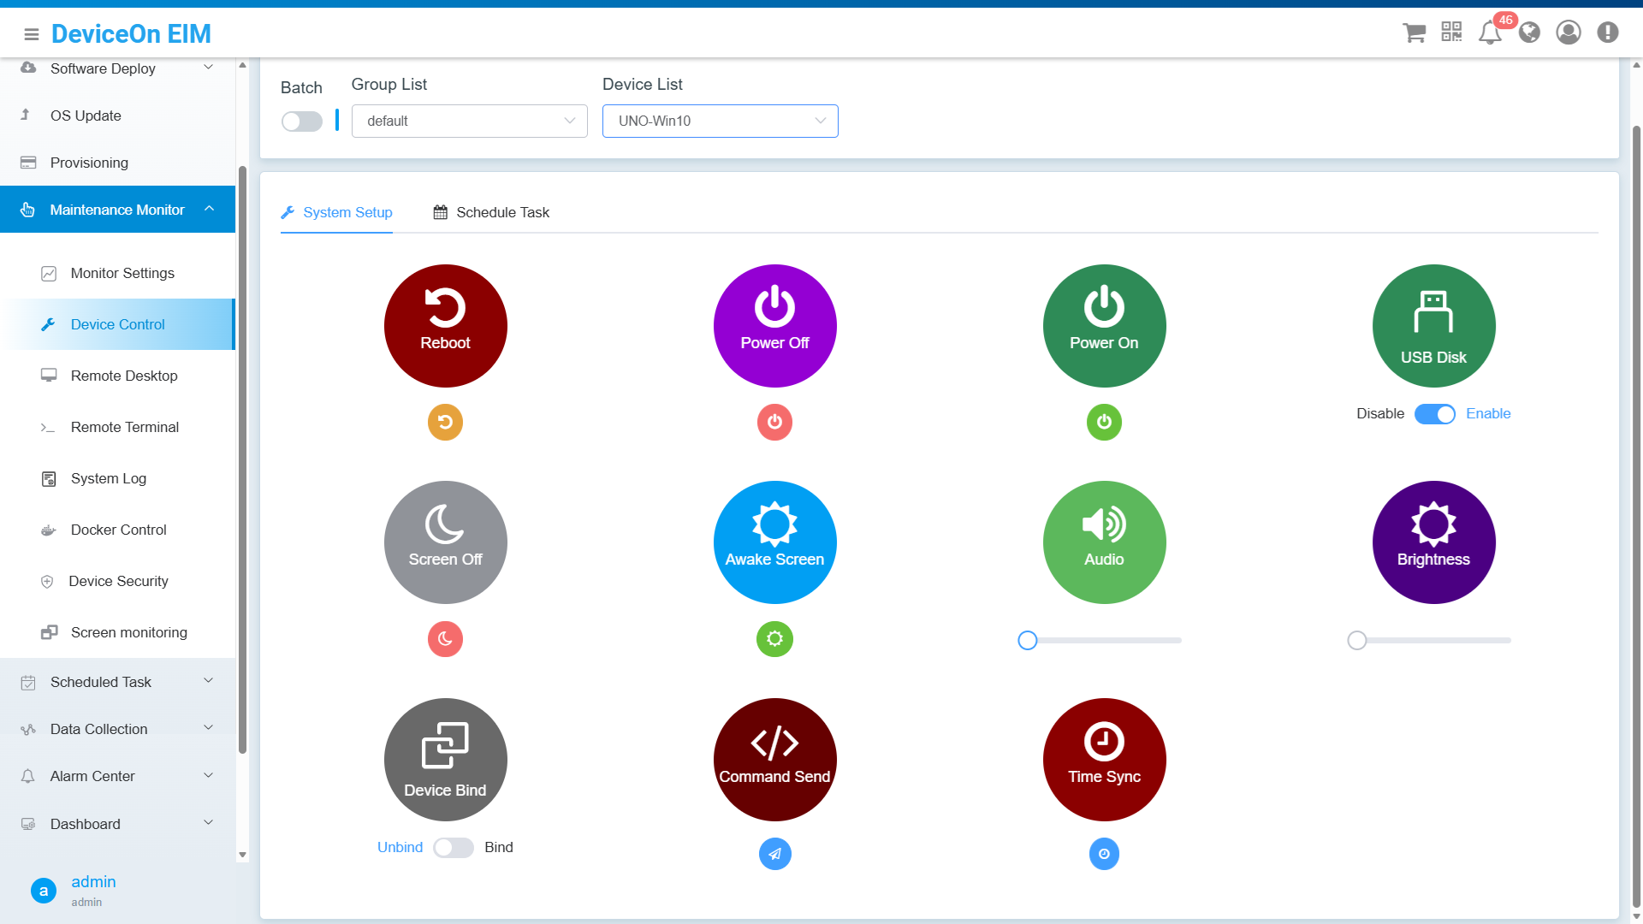The width and height of the screenshot is (1643, 924).
Task: Open Remote Desktop in the sidebar
Action: point(124,376)
